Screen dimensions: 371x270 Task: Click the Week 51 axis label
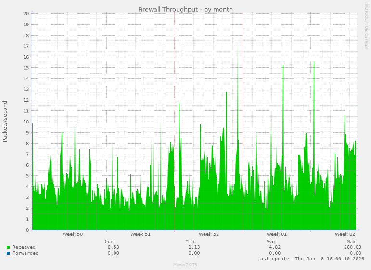tap(141, 234)
